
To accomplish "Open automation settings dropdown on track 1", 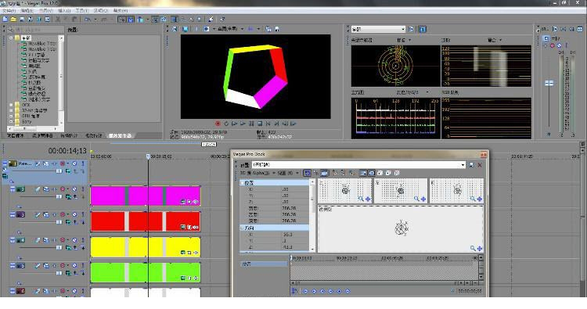I will click(68, 163).
